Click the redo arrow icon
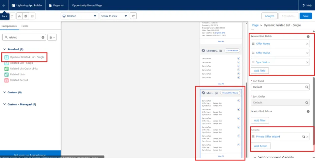This screenshot has height=161, width=315. pos(12,16)
